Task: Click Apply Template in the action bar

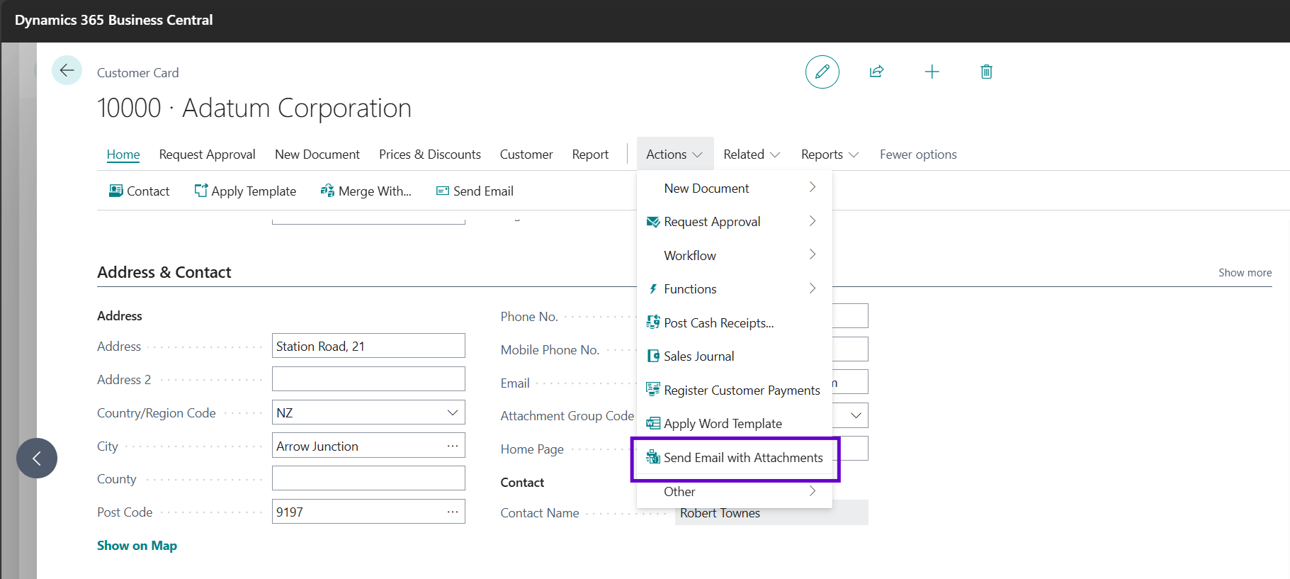Action: 245,191
